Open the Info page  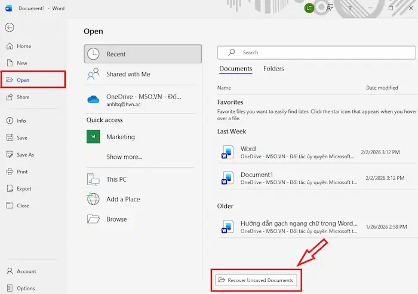pyautogui.click(x=21, y=121)
